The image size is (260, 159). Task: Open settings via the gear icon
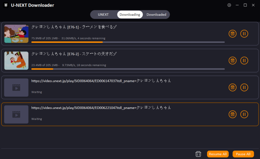pos(229,5)
